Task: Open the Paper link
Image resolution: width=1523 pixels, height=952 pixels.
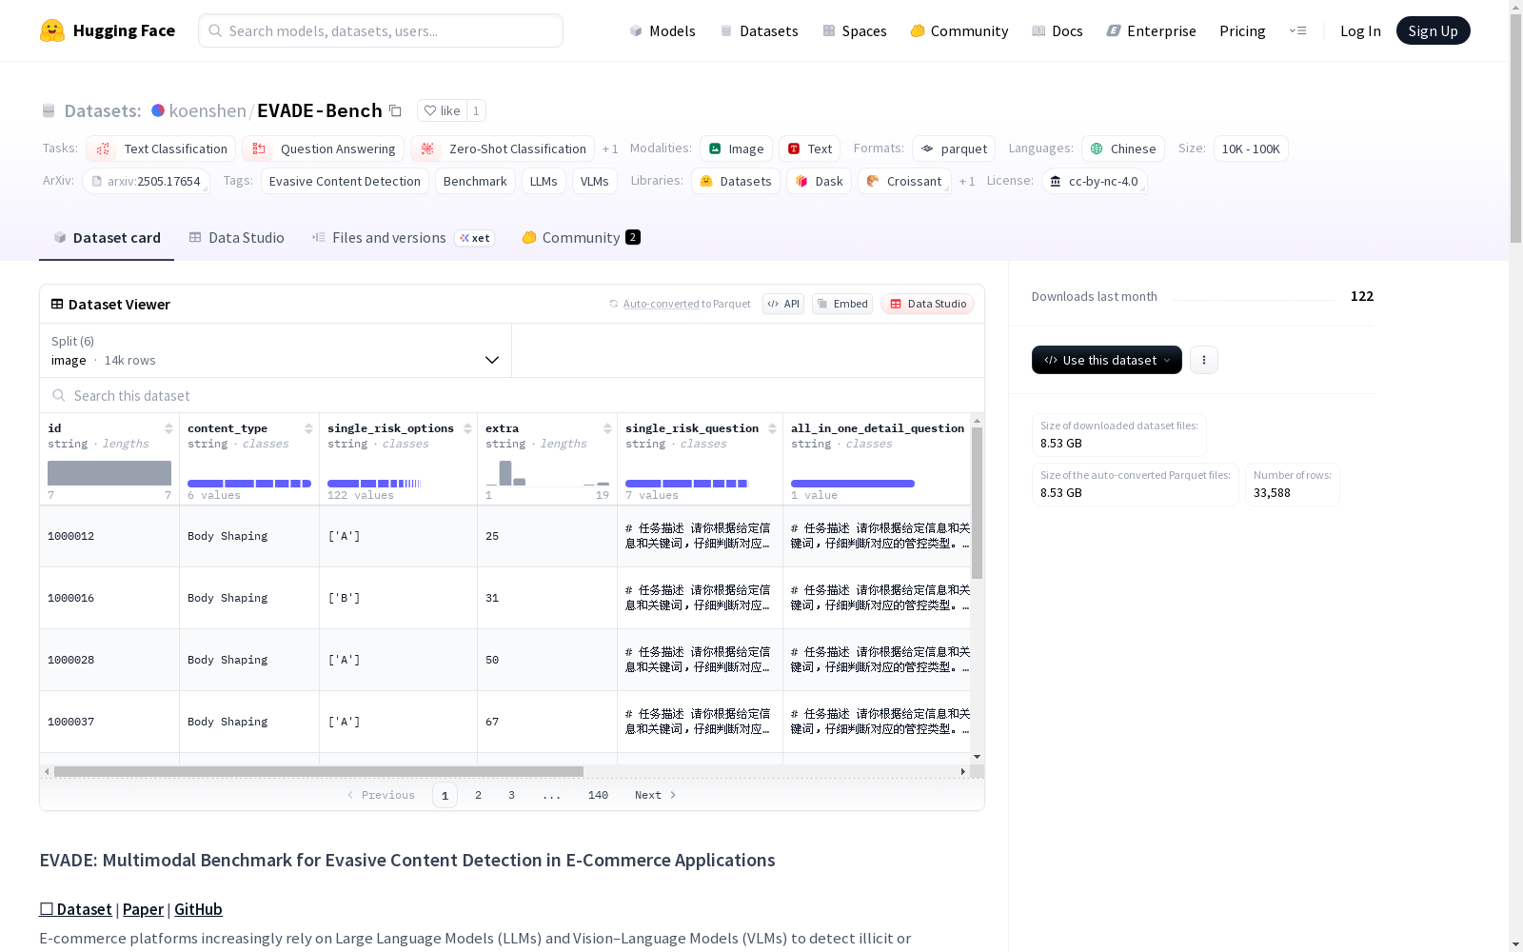Action: tap(143, 909)
